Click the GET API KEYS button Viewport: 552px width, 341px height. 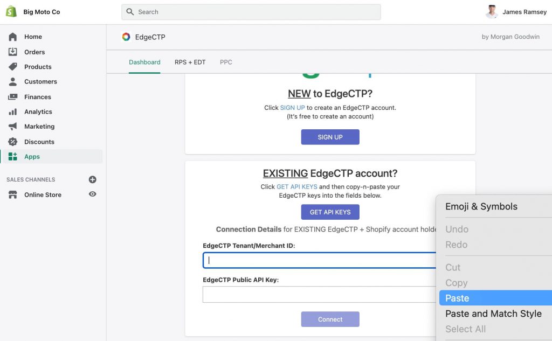[330, 212]
